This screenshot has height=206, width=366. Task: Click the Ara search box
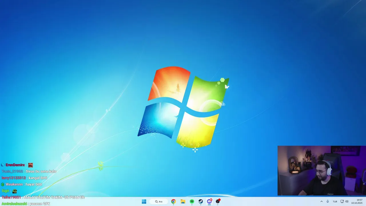pos(158,201)
